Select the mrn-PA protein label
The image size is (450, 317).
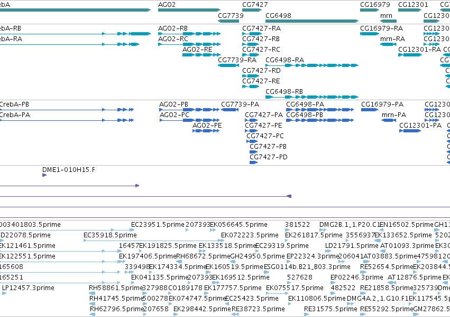(x=394, y=115)
